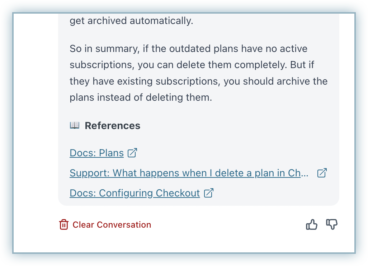Click the truncated ellipsis of the Support link
This screenshot has height=266, width=368.
(x=305, y=174)
